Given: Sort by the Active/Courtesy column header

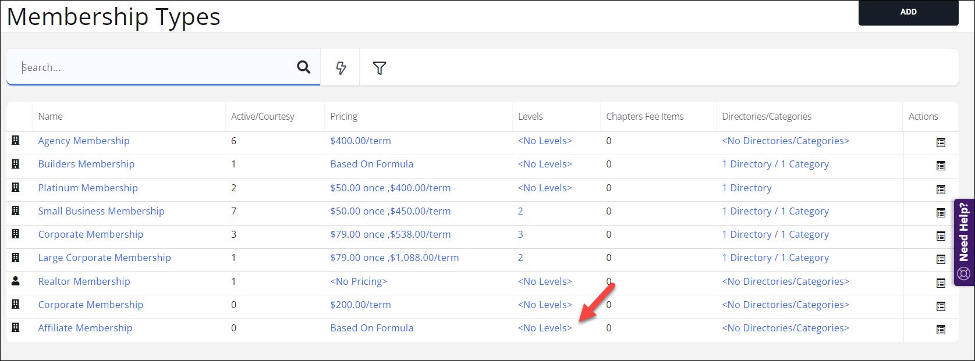Looking at the screenshot, I should [263, 116].
